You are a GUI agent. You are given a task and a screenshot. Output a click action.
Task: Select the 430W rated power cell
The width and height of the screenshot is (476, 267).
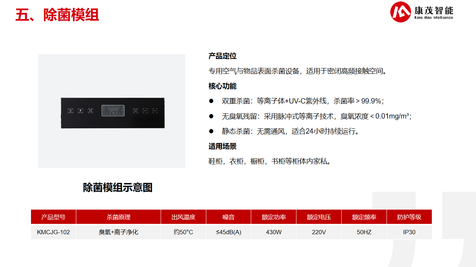click(x=274, y=232)
